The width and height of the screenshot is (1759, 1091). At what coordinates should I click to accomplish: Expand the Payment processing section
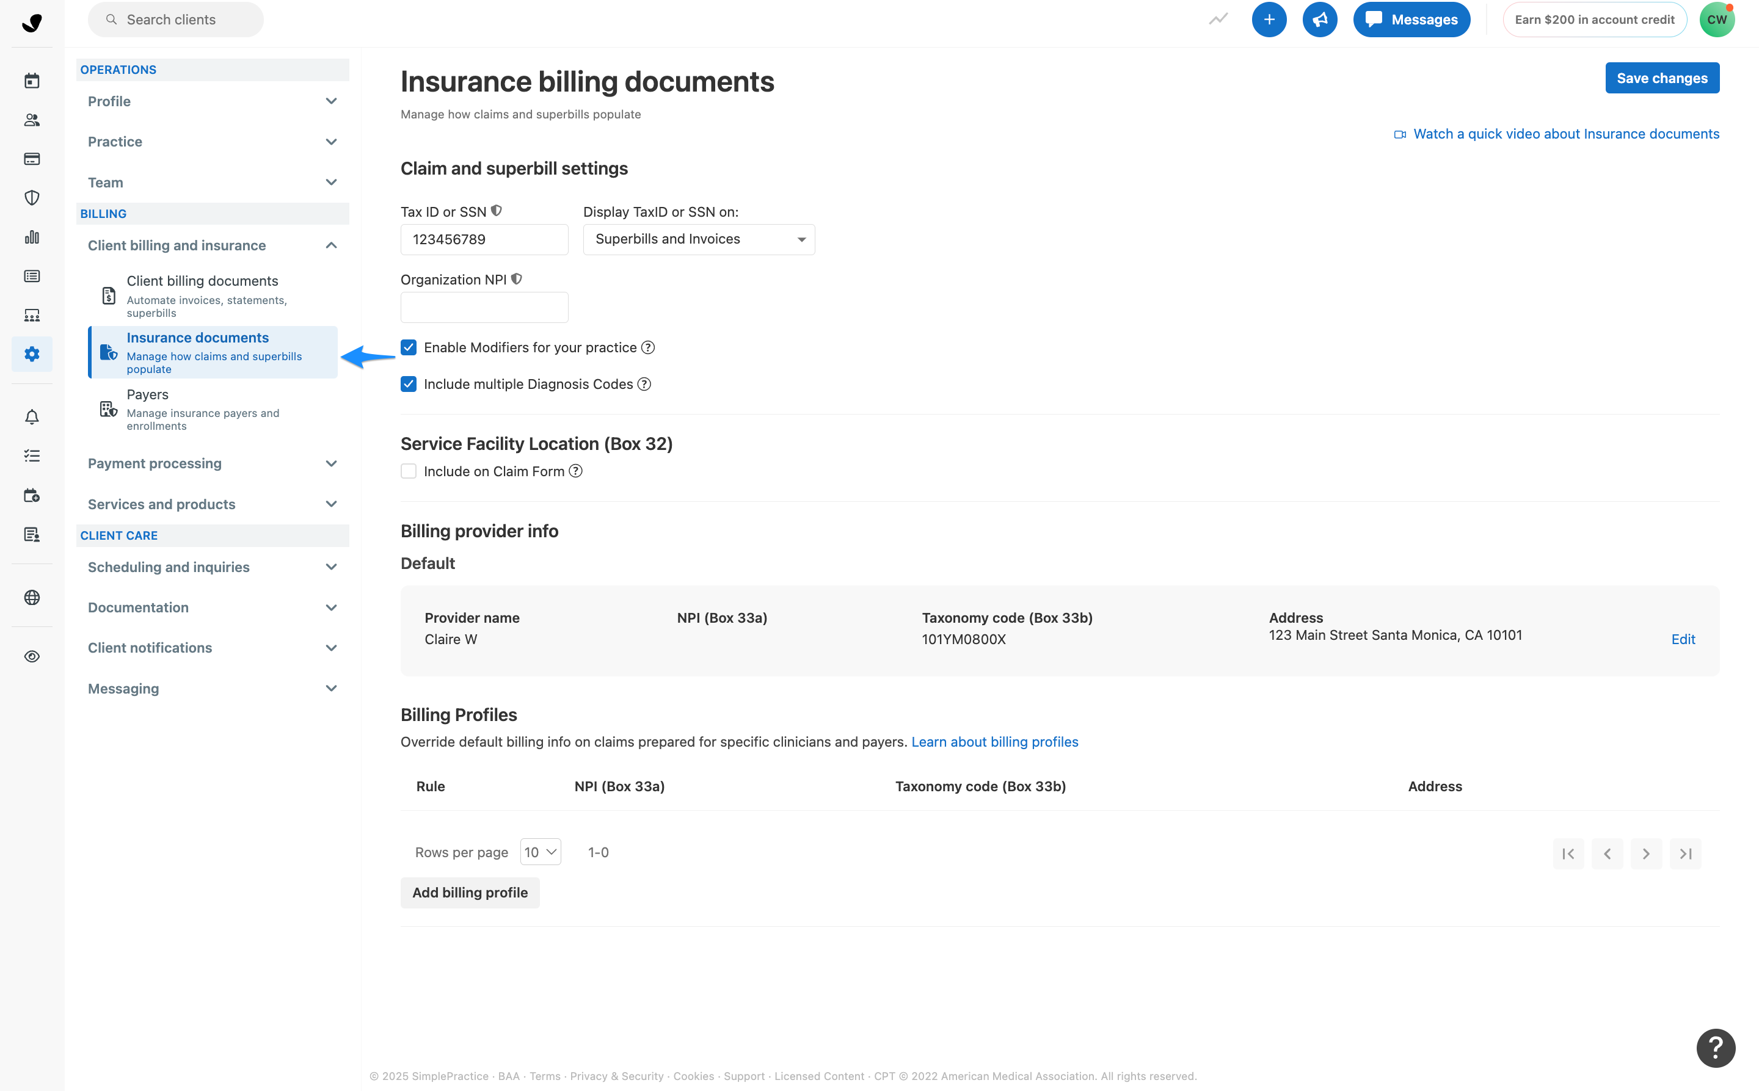click(x=211, y=463)
